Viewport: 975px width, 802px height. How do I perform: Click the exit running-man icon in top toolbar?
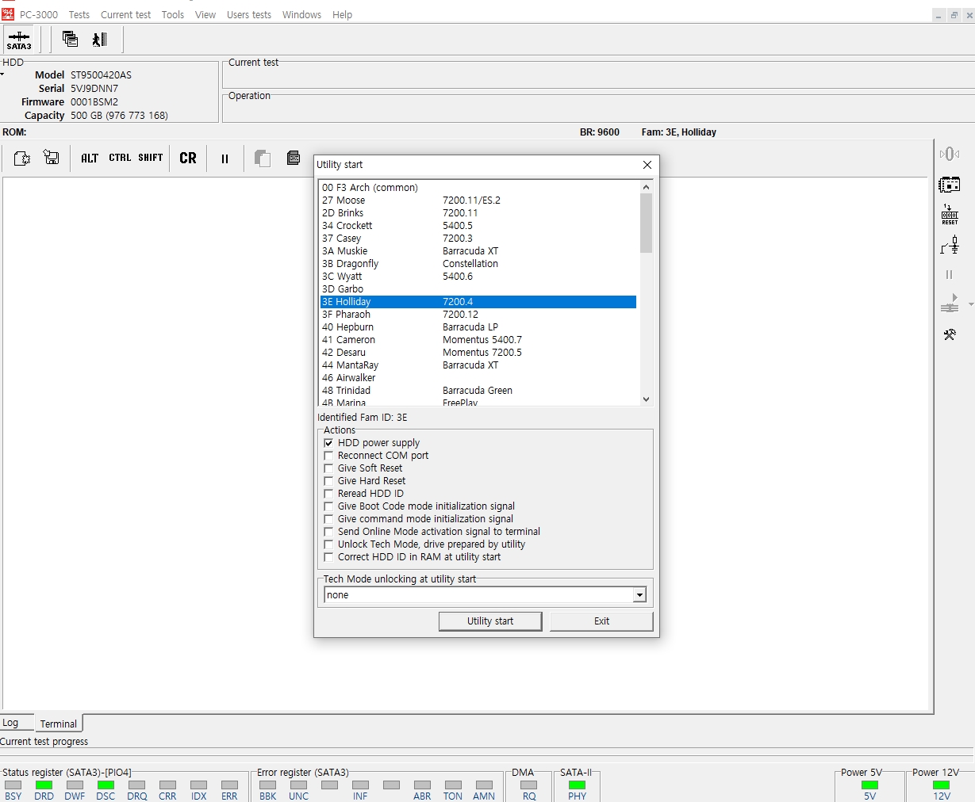click(100, 40)
